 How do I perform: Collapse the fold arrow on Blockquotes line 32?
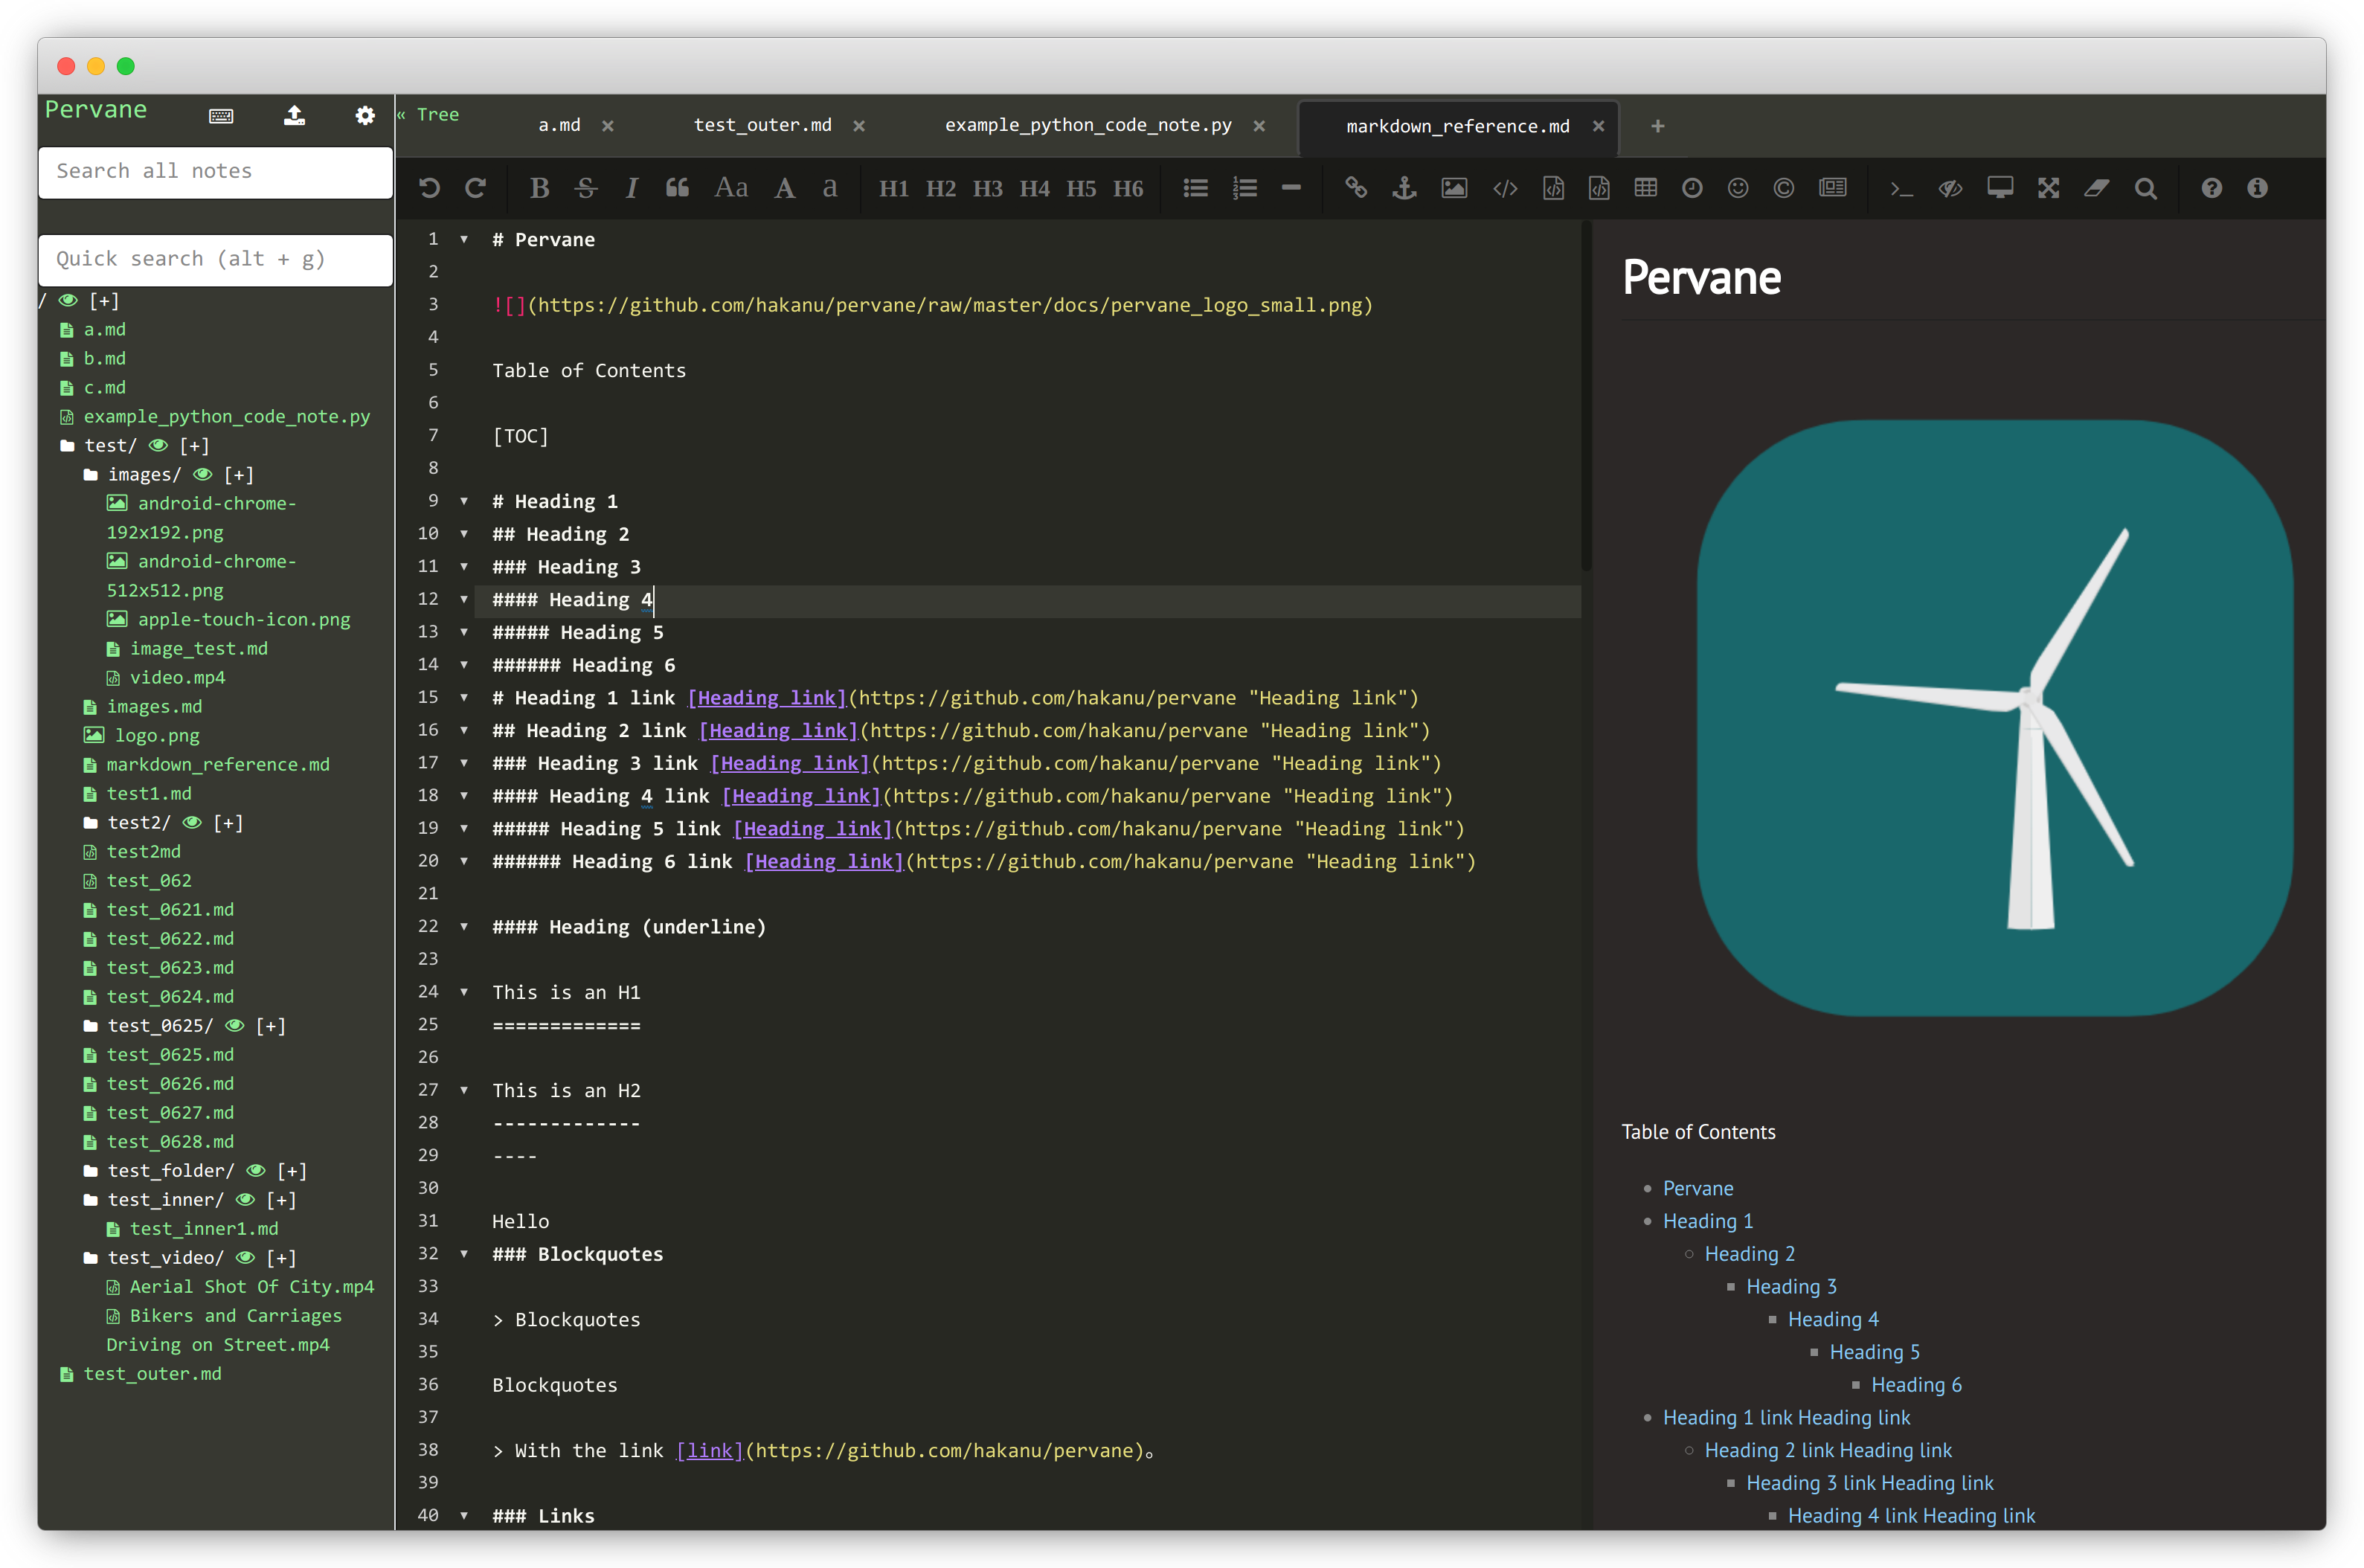coord(464,1254)
